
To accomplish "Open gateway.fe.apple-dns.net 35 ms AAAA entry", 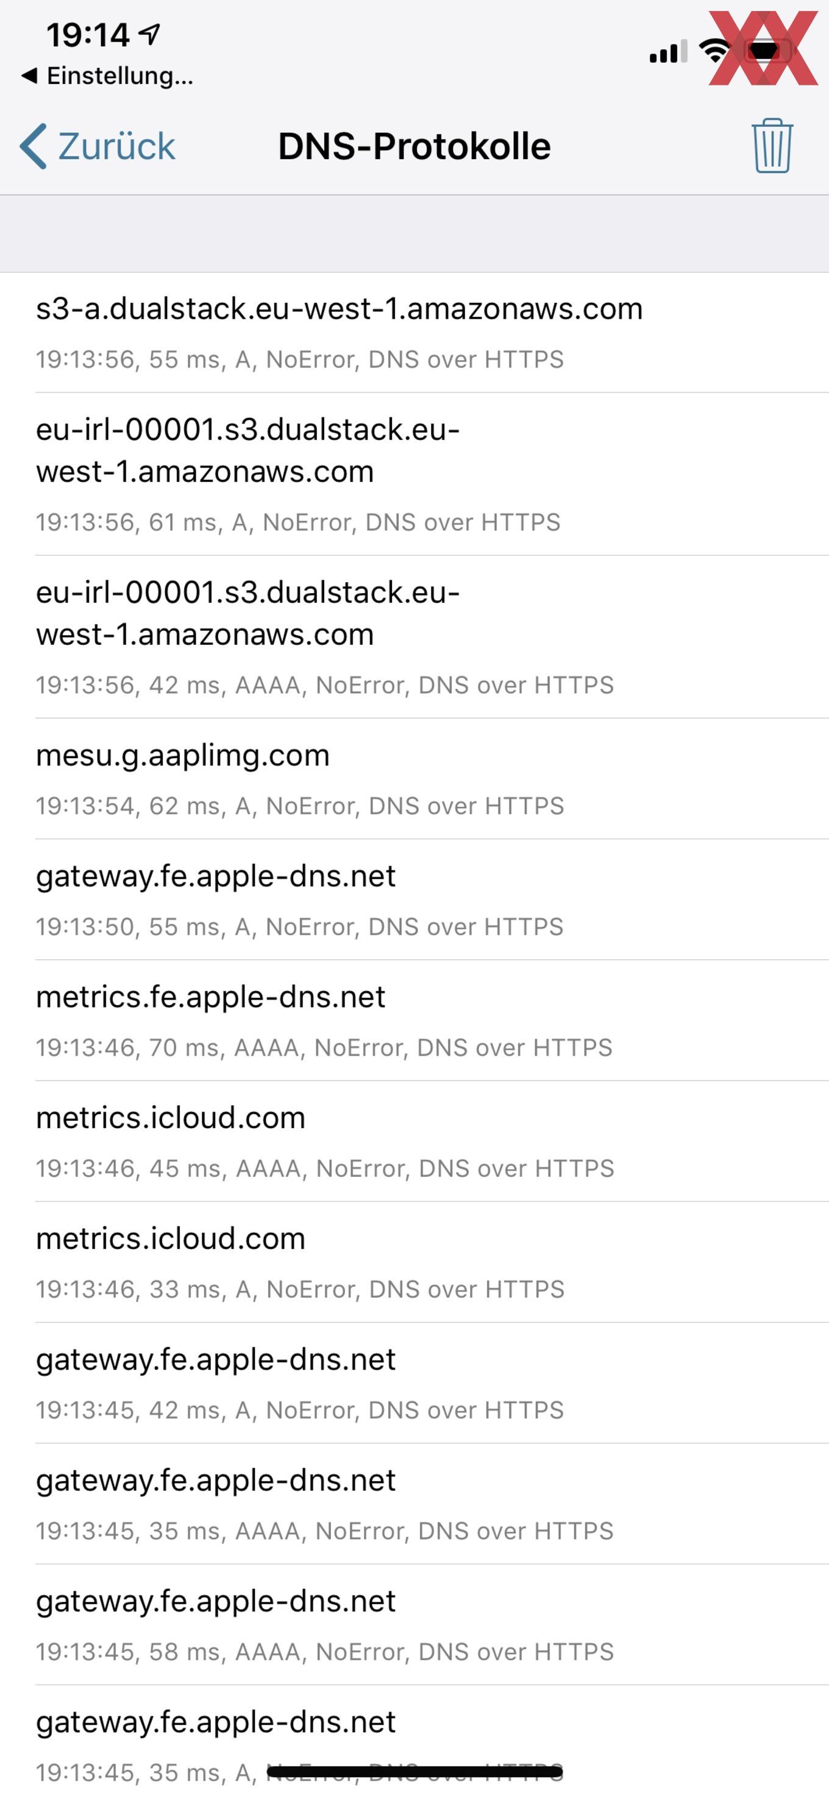I will coord(415,1504).
